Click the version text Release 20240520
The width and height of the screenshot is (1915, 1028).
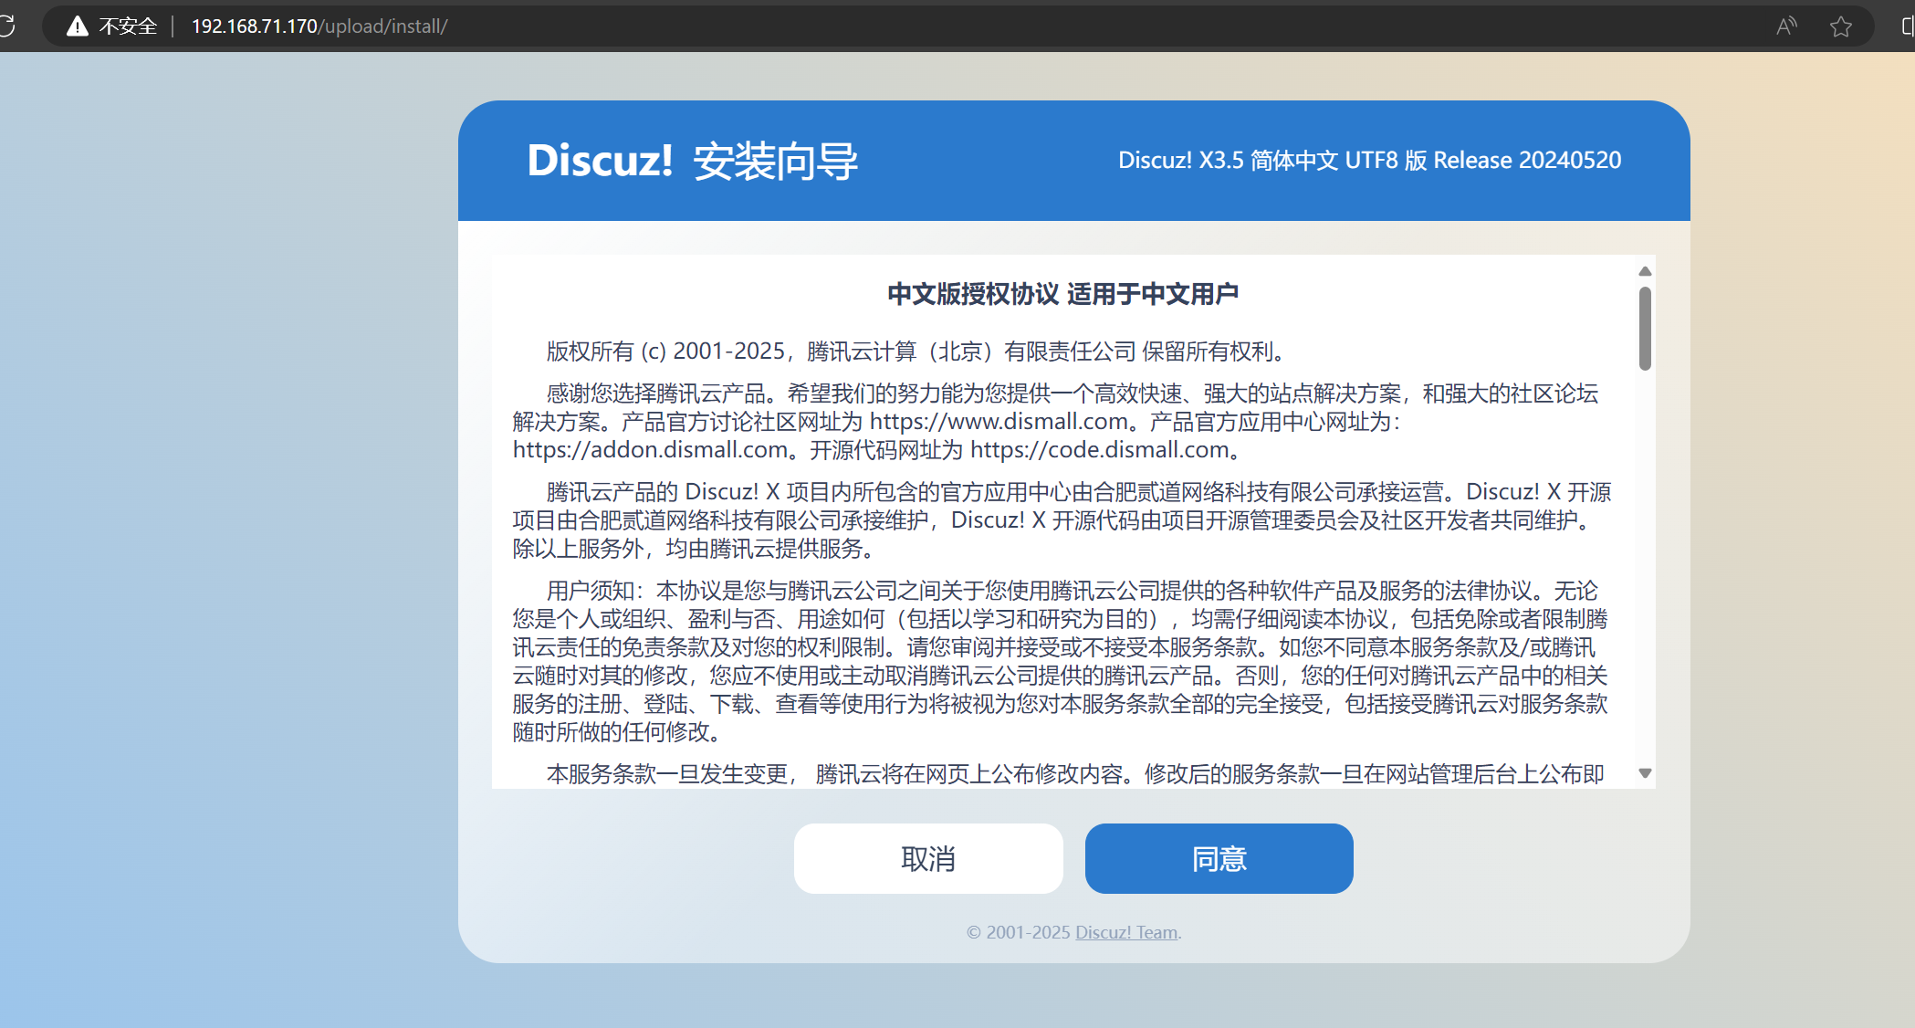click(x=1527, y=160)
